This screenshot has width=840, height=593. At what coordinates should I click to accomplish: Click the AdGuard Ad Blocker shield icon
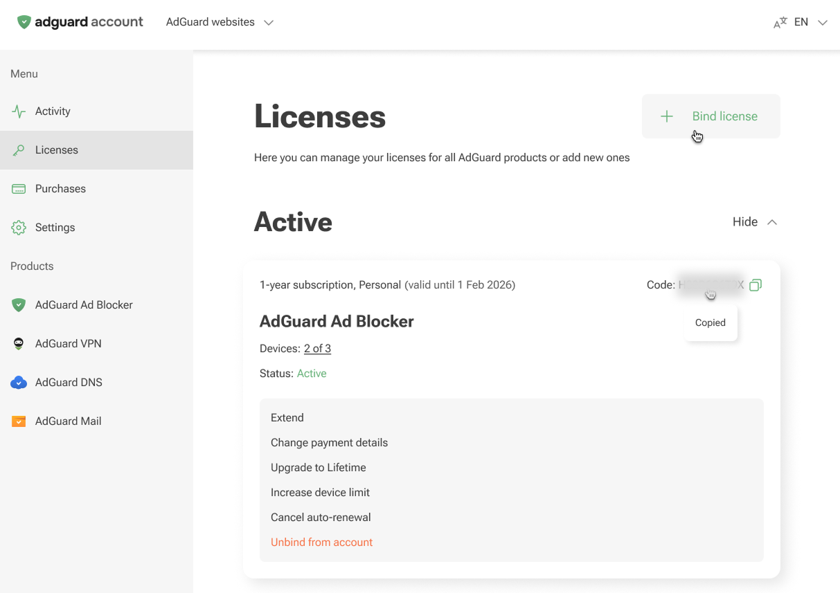[19, 305]
